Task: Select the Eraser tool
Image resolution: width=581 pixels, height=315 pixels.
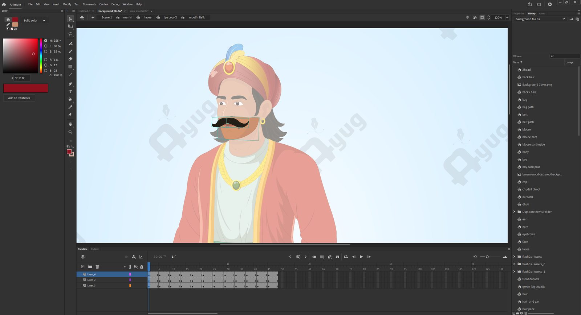Action: [x=70, y=59]
